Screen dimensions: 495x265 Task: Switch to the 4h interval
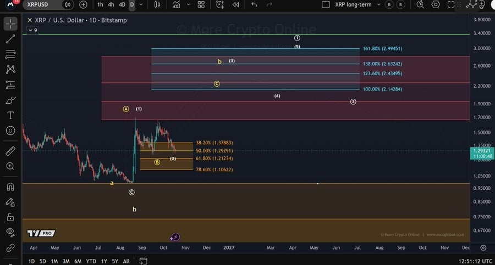coord(111,5)
